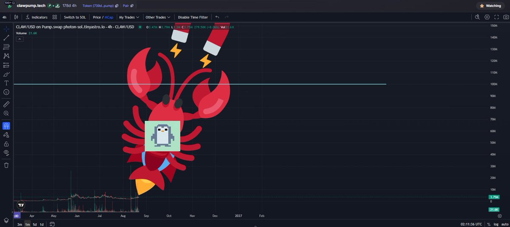Open the TradingView logo link
The image size is (510, 227).
click(21, 205)
